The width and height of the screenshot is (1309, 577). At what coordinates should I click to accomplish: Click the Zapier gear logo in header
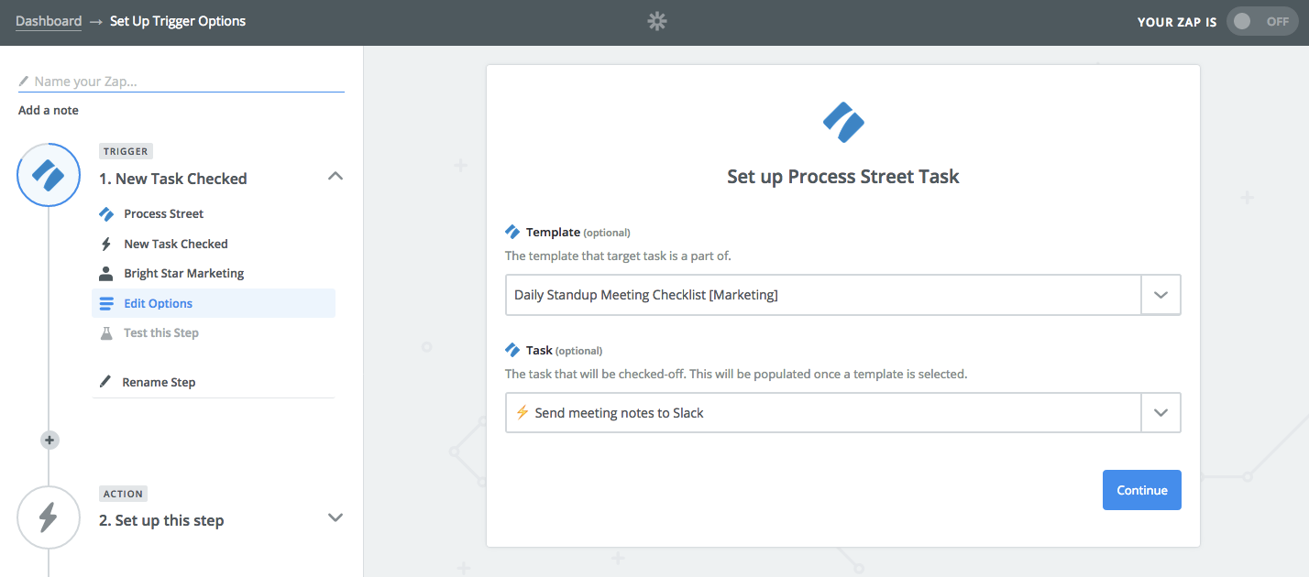pos(656,21)
